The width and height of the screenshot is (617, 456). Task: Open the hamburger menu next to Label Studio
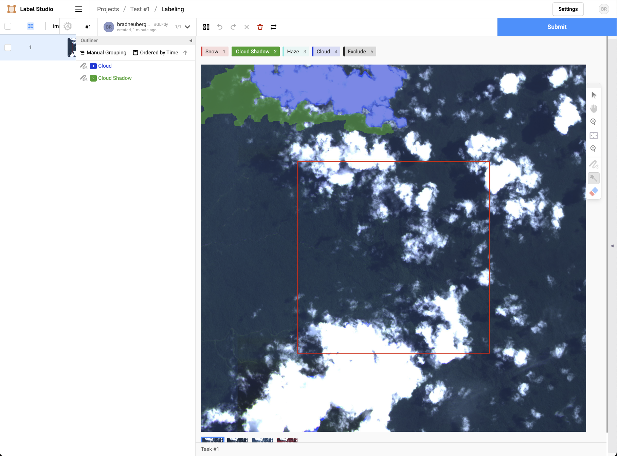tap(79, 9)
